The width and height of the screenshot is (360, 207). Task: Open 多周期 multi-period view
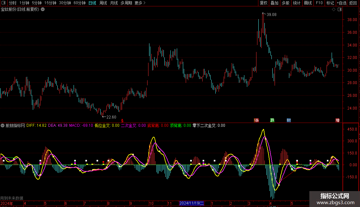click(126, 3)
